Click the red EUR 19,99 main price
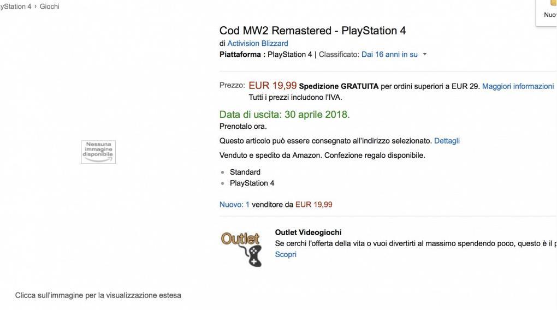 click(x=272, y=86)
